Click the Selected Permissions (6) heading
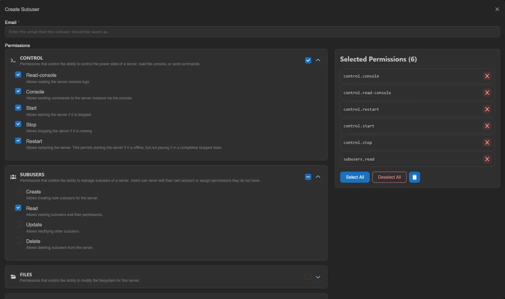505x299 pixels. pos(378,59)
